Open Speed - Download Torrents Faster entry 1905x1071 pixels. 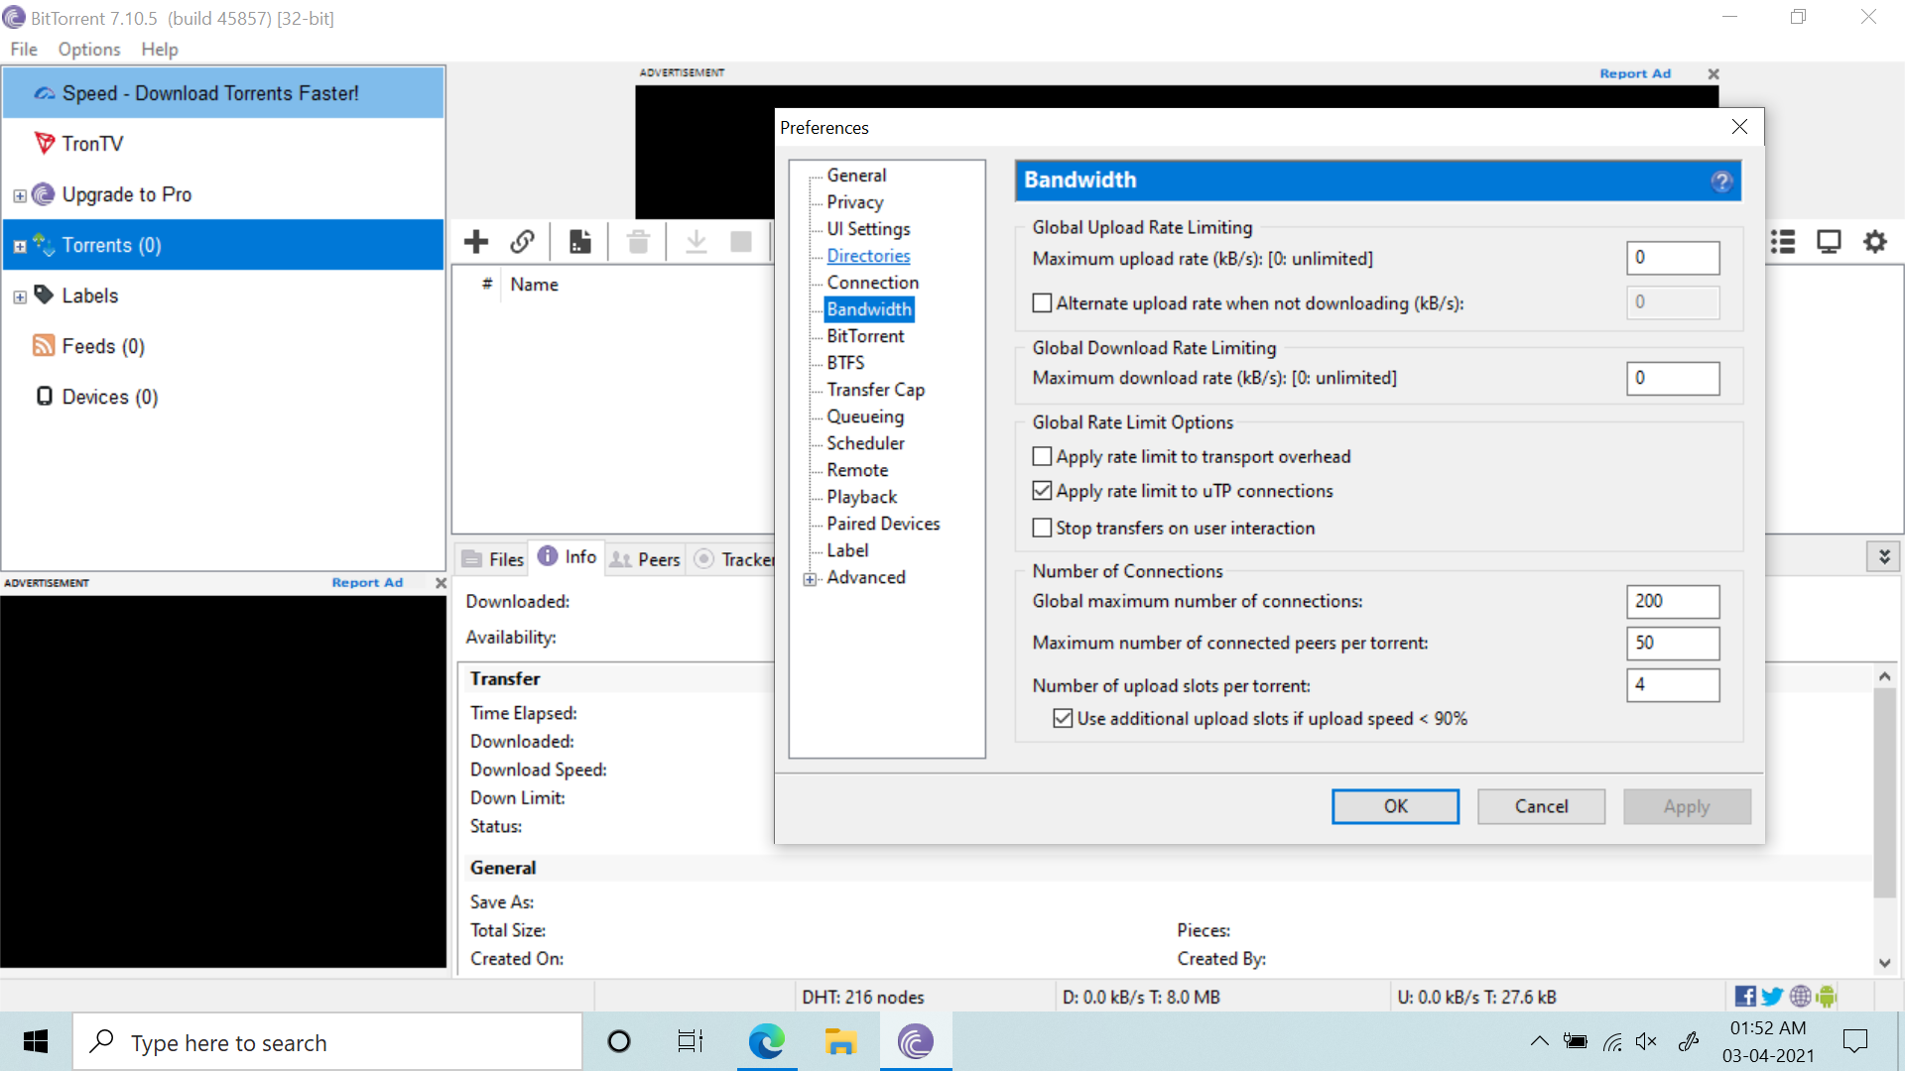(223, 93)
